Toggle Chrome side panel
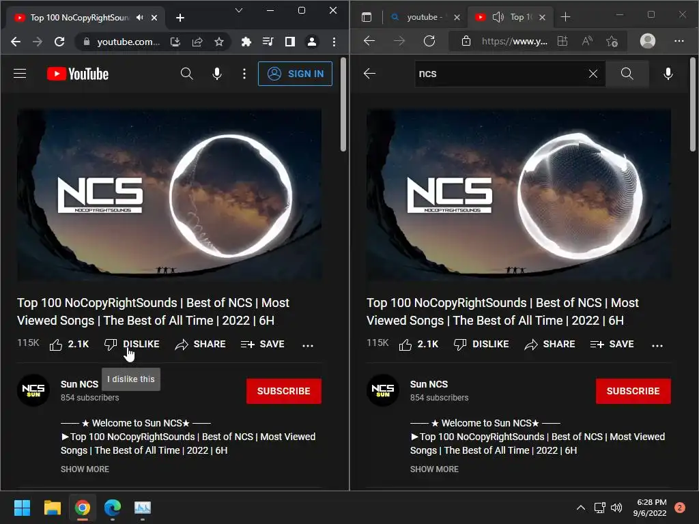 (289, 42)
